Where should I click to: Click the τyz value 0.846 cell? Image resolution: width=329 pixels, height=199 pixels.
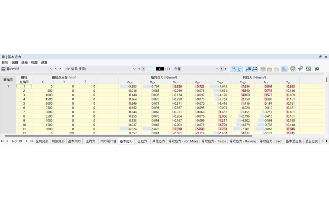tap(288, 129)
